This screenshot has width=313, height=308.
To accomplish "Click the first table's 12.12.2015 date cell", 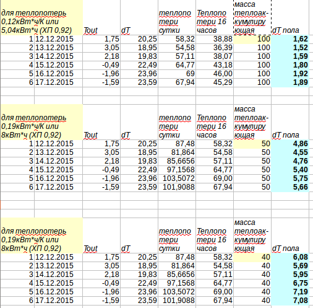I will click(58, 39).
